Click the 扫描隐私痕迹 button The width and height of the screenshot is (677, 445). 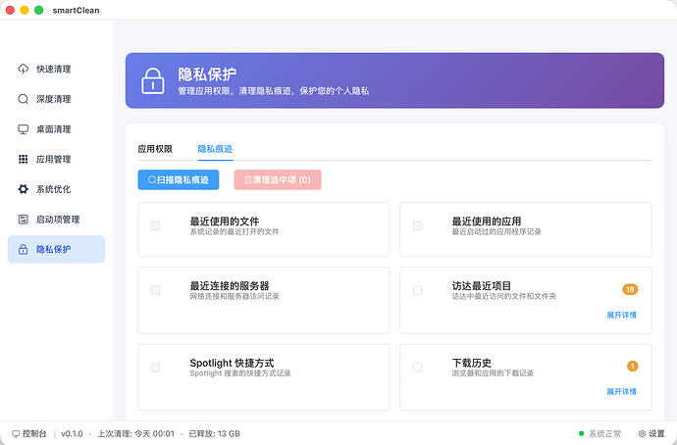[179, 180]
